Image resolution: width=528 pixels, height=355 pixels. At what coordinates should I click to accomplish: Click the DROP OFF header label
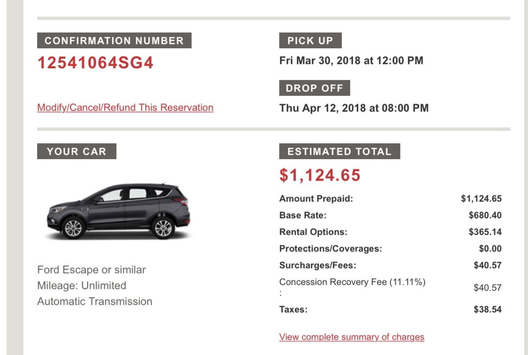pyautogui.click(x=314, y=88)
